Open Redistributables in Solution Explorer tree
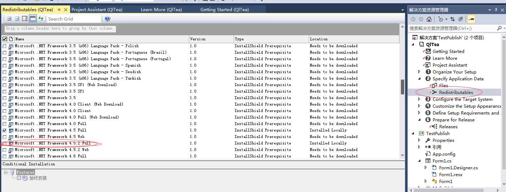The width and height of the screenshot is (506, 192). click(456, 92)
